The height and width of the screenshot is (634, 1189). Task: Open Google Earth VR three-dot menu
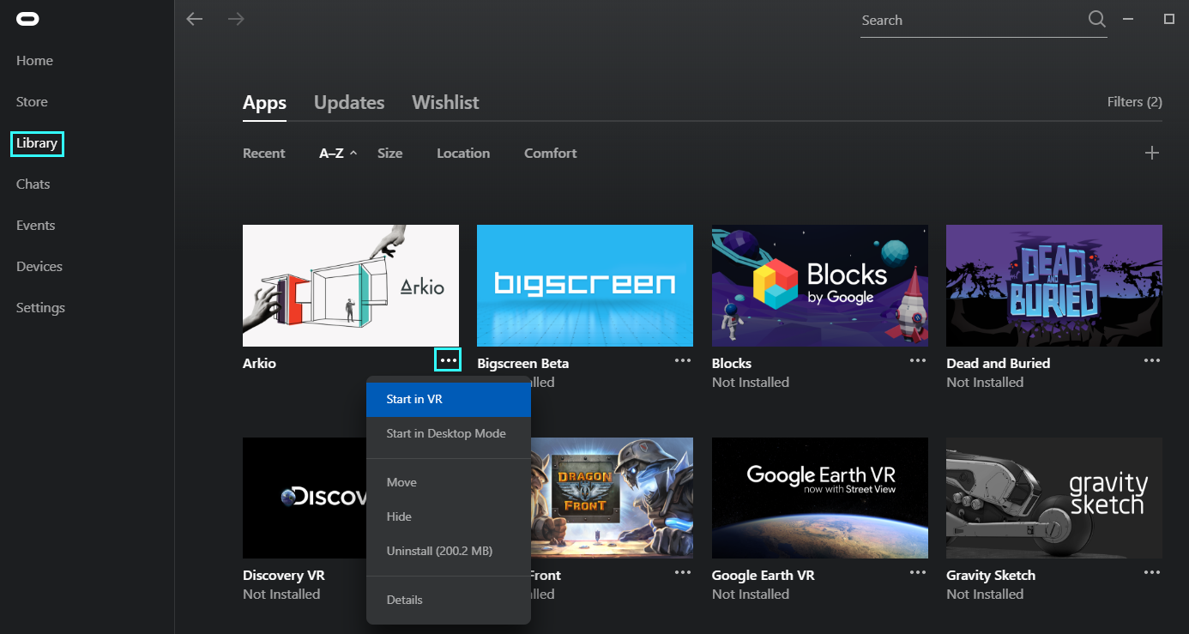918,572
